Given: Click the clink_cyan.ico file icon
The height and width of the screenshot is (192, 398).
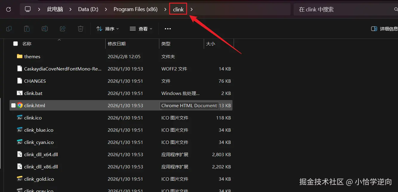Looking at the screenshot, I should (20, 142).
